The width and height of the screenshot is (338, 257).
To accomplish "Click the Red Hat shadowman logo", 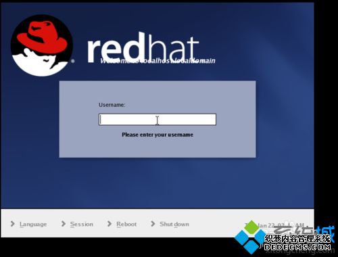I will pos(42,45).
